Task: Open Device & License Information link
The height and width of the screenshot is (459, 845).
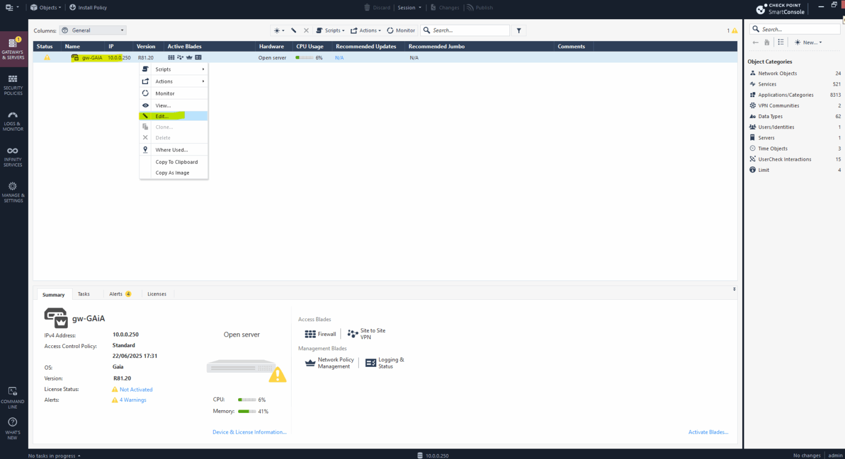Action: (249, 432)
